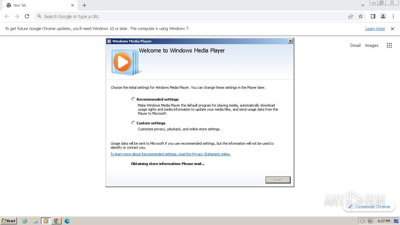
Task: Switch to Chrome taskbar icon
Action: coord(57,221)
